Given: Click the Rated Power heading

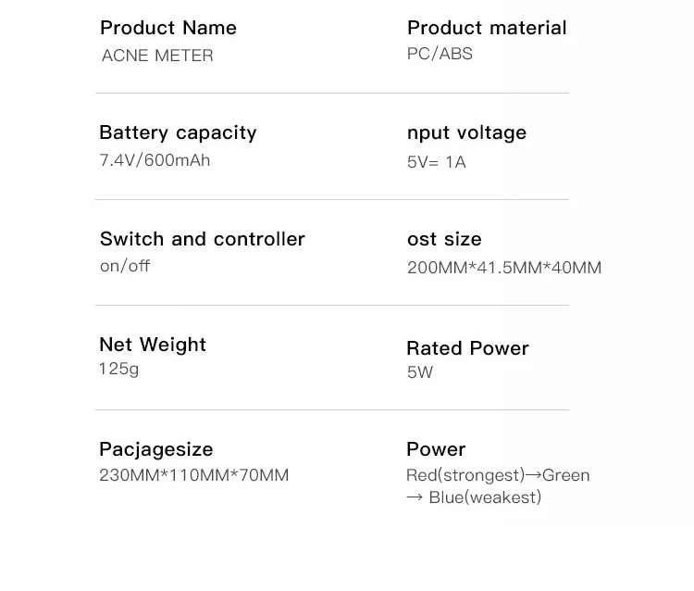Looking at the screenshot, I should (467, 348).
